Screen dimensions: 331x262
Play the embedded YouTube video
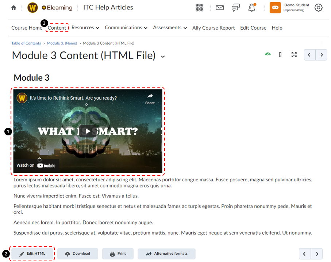(88, 131)
